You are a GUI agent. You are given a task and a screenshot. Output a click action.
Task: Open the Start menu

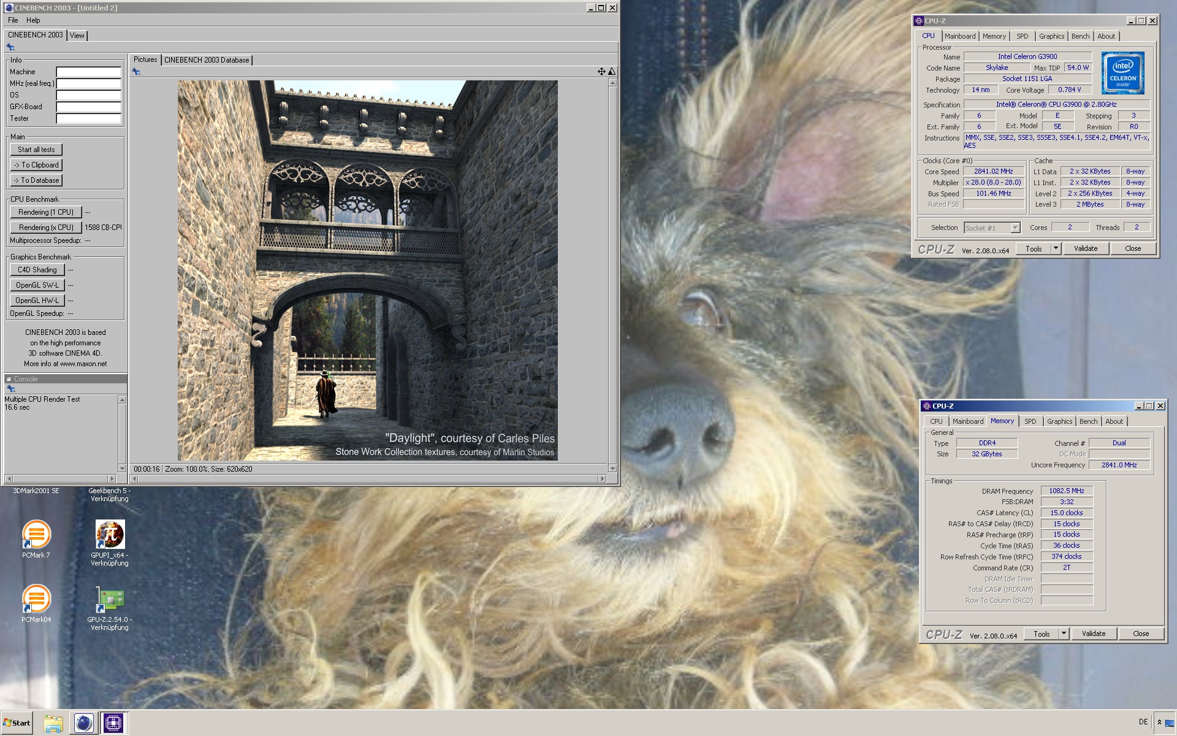point(17,723)
